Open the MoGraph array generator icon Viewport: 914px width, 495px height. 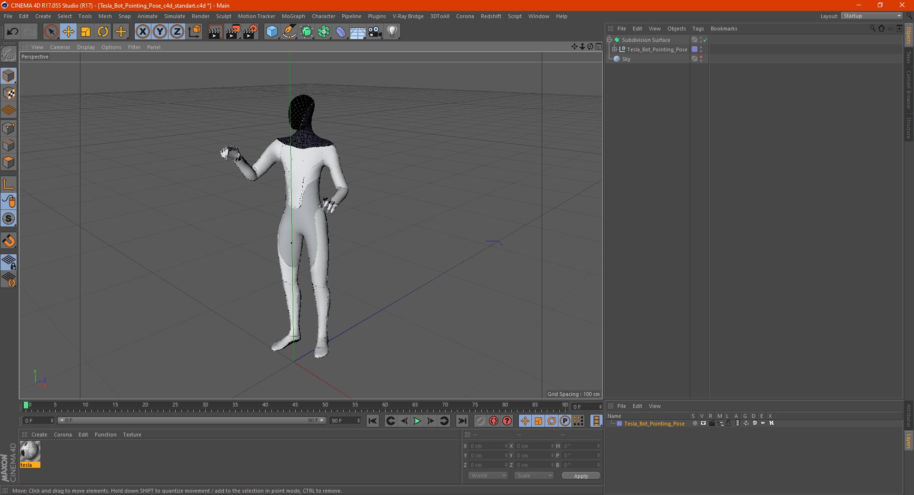coord(324,32)
